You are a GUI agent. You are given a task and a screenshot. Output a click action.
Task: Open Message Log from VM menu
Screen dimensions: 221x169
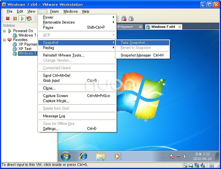[x=77, y=116]
